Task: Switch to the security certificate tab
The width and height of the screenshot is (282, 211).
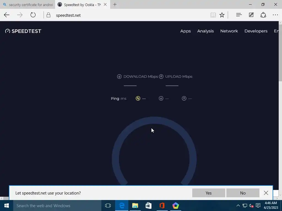Action: tap(28, 5)
